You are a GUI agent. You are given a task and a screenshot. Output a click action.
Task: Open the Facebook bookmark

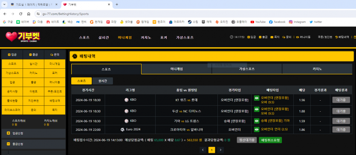pyautogui.click(x=277, y=22)
